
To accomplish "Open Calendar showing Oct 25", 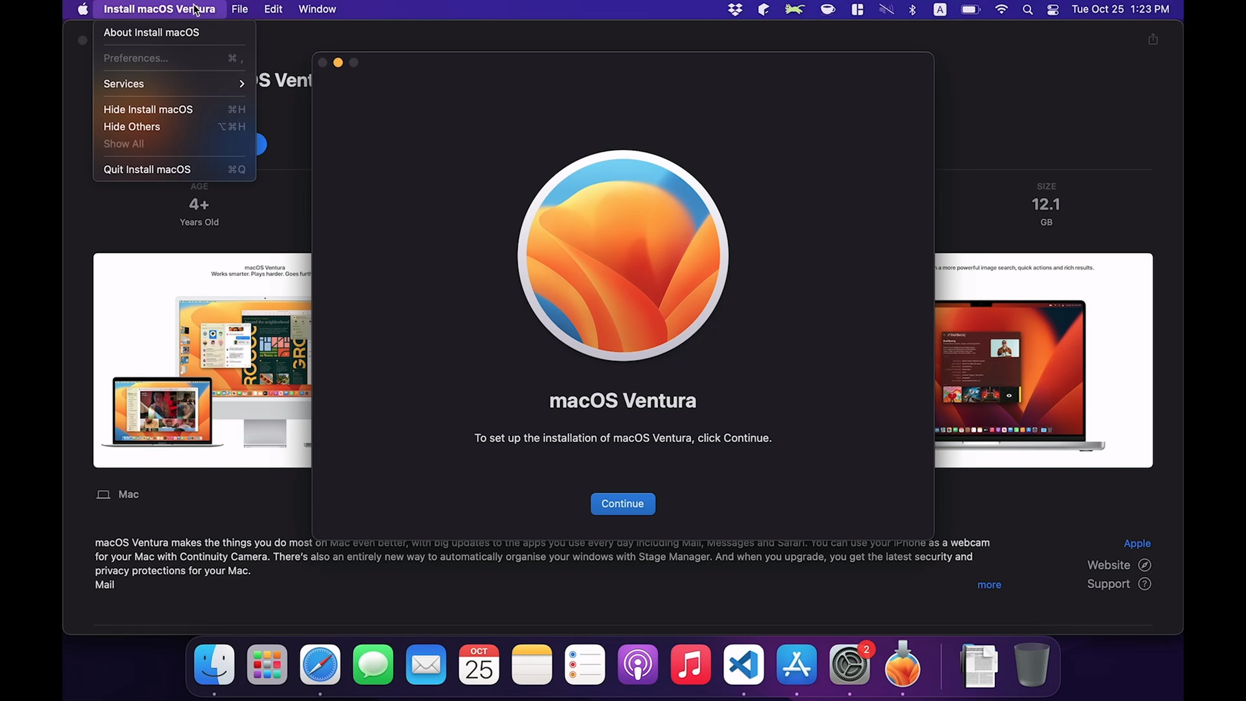I will (x=479, y=665).
